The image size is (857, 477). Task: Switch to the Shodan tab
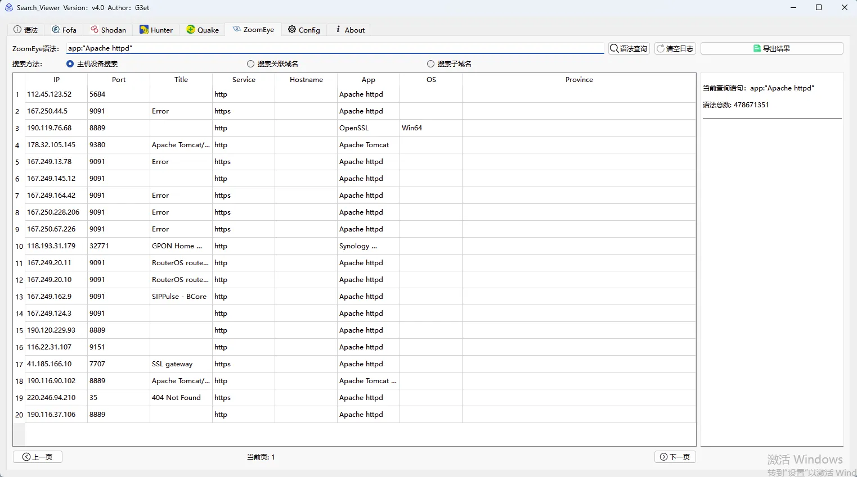tap(109, 30)
